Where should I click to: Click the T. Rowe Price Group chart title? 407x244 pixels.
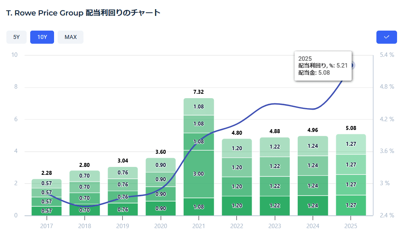coord(83,13)
